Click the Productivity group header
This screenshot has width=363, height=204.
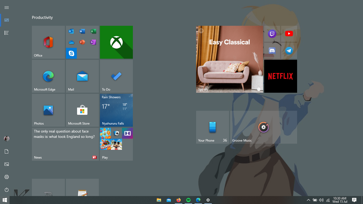42,18
